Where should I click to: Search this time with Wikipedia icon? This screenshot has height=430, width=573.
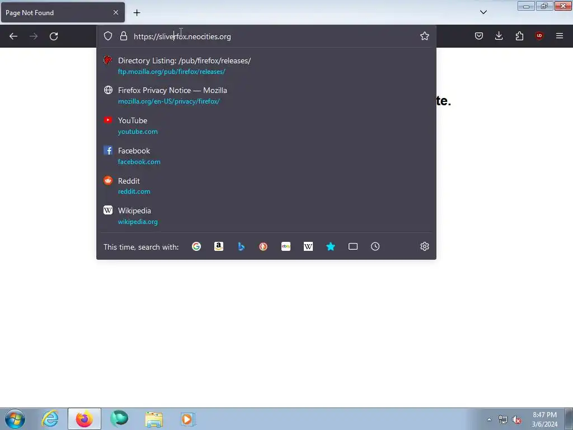click(308, 246)
